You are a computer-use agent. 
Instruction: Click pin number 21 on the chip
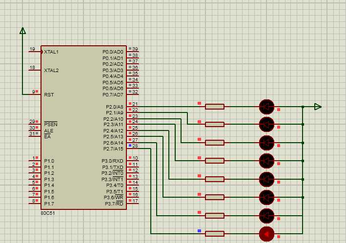[x=135, y=104]
